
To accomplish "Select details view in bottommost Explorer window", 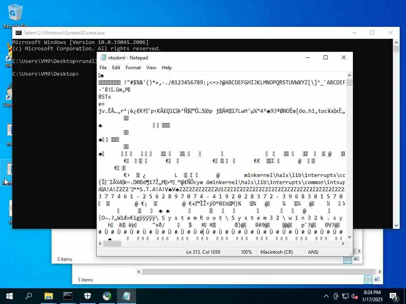I will click(x=368, y=279).
